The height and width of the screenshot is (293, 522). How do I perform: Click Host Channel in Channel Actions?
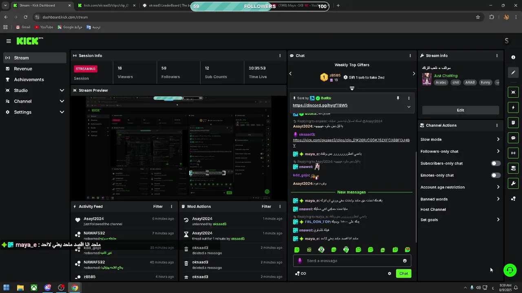[433, 210]
